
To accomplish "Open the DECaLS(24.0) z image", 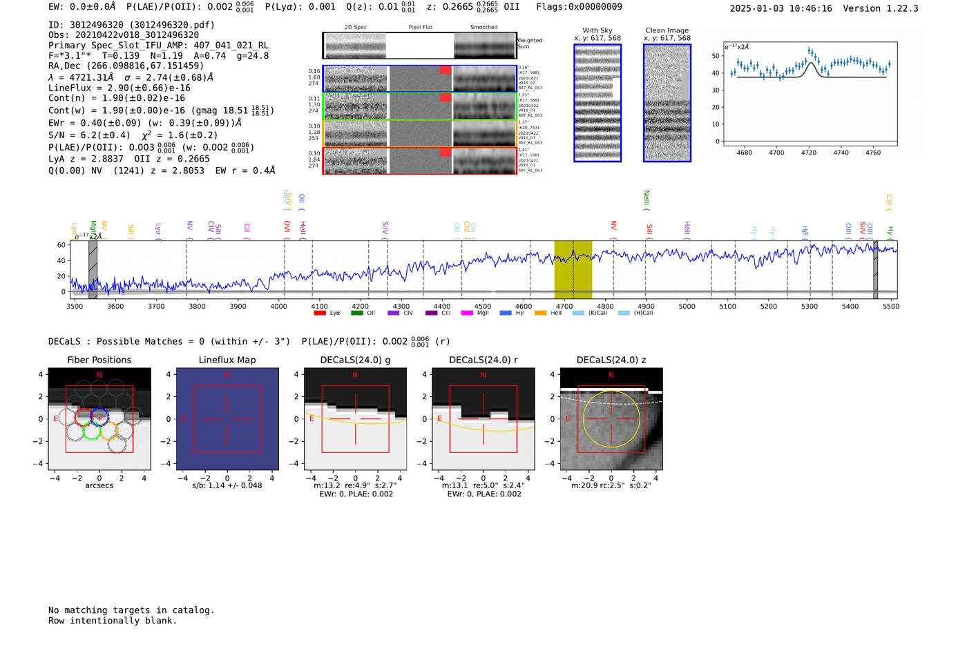I will tap(611, 419).
